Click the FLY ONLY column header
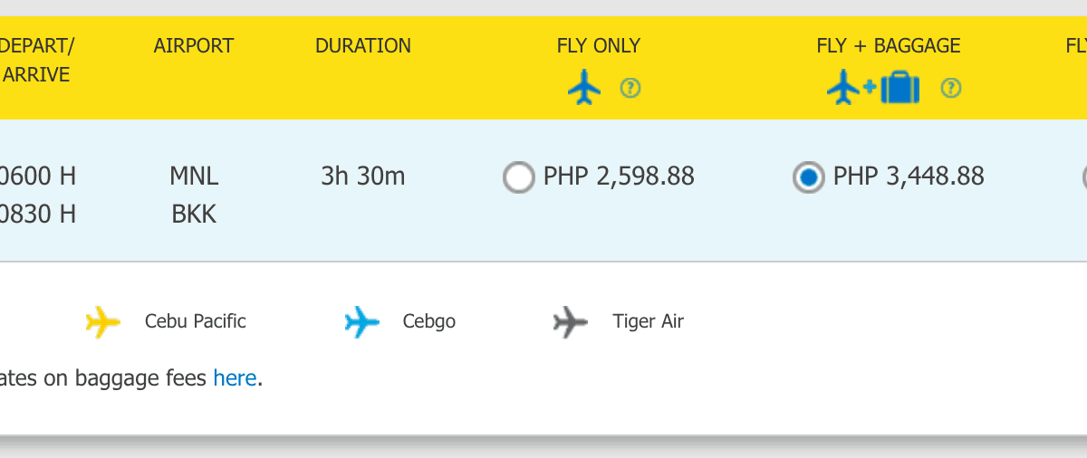 pos(598,45)
